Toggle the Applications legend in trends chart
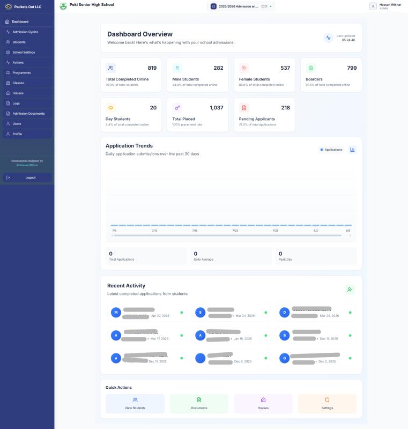 (331, 150)
